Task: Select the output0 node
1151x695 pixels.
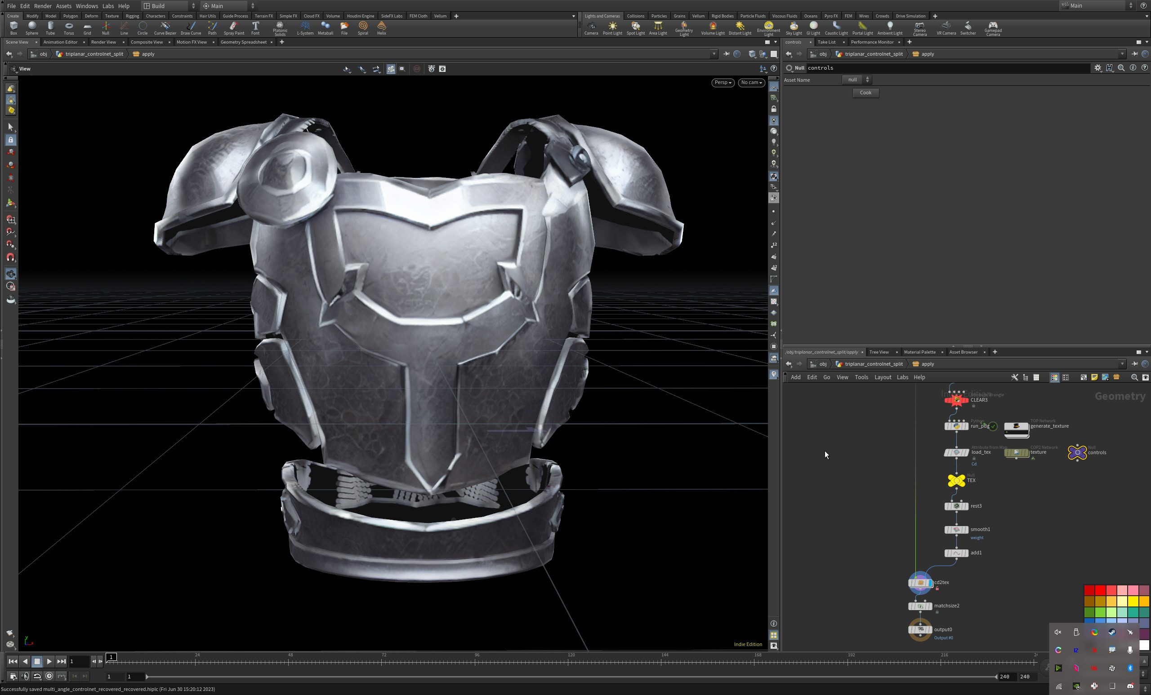Action: tap(920, 630)
